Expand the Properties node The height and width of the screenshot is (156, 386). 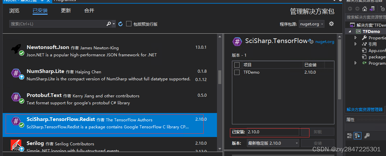(355, 38)
